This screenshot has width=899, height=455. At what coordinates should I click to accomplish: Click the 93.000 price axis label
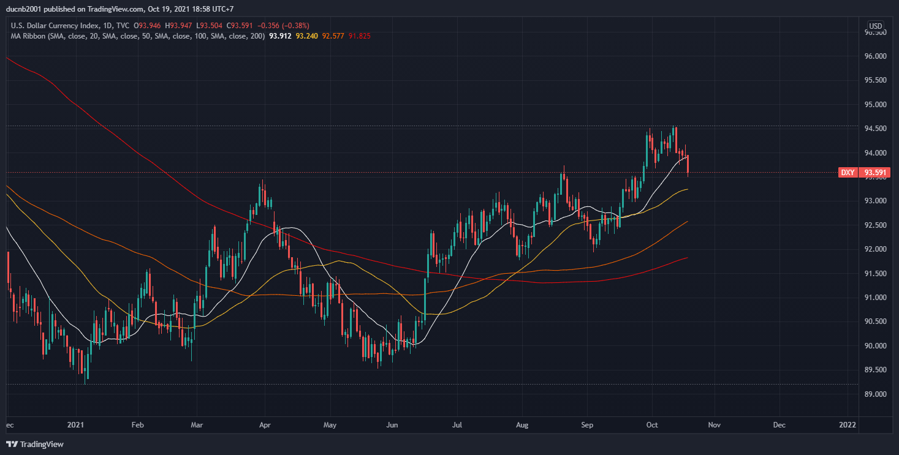876,201
